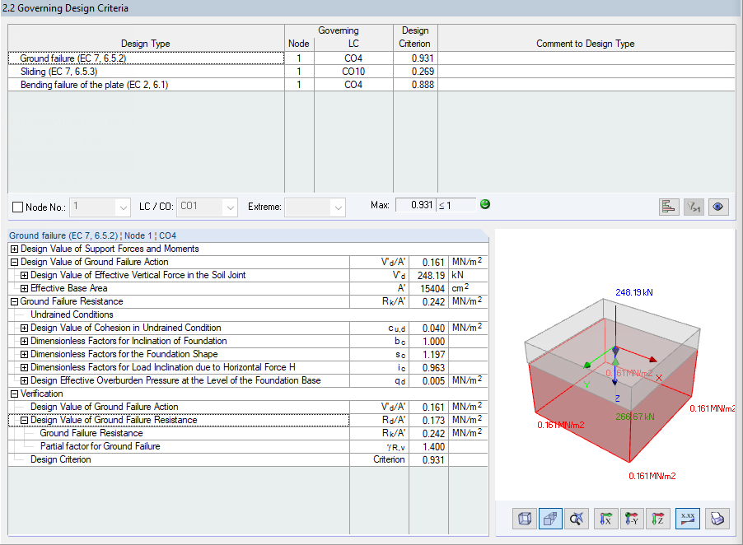Expand Design Value of Support Forces and Moments
743x545 pixels.
[x=14, y=249]
